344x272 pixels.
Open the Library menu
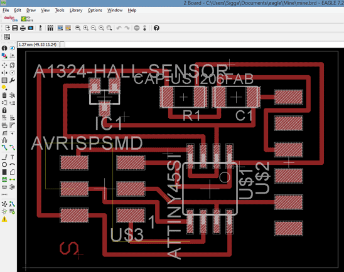[76, 10]
